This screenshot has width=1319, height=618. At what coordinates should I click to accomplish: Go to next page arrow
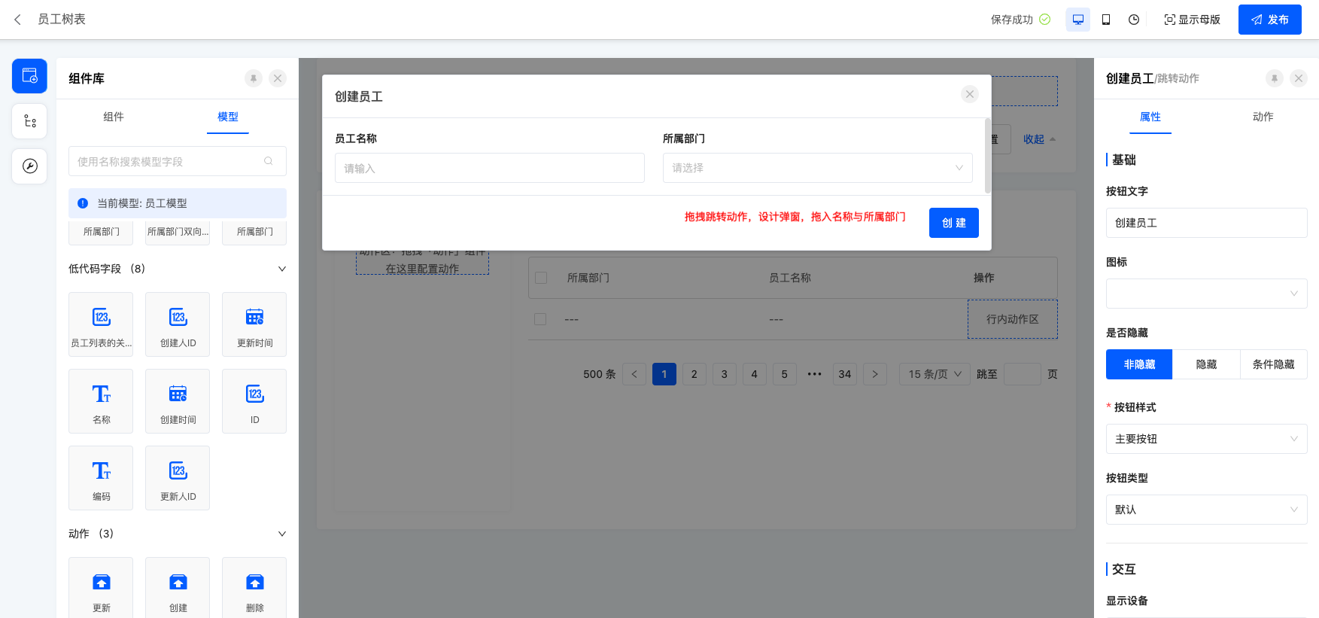[x=875, y=374]
